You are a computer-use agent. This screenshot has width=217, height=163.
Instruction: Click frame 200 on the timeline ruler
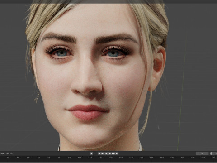point(182,158)
